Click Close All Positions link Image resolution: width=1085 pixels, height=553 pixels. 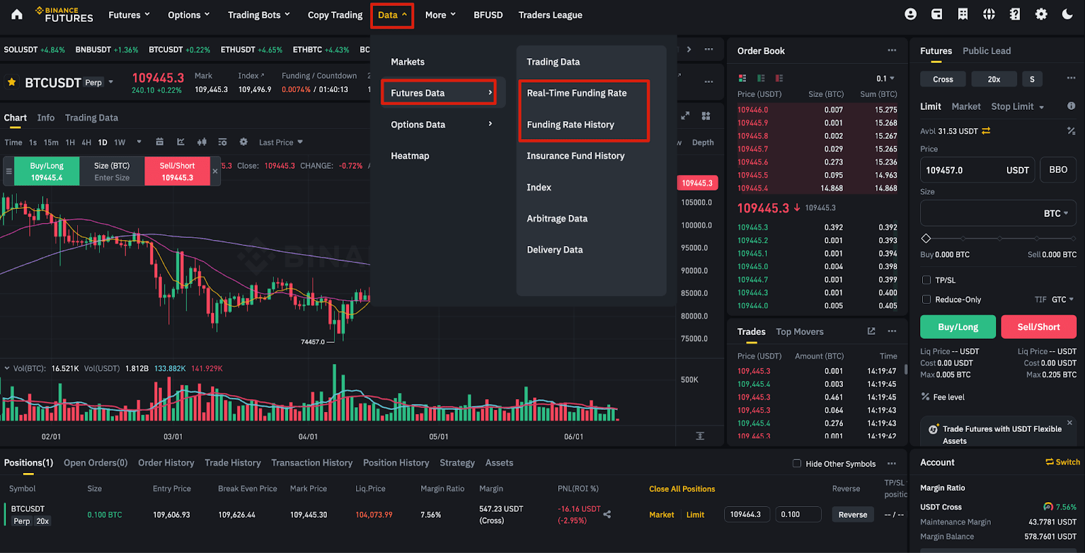[682, 489]
